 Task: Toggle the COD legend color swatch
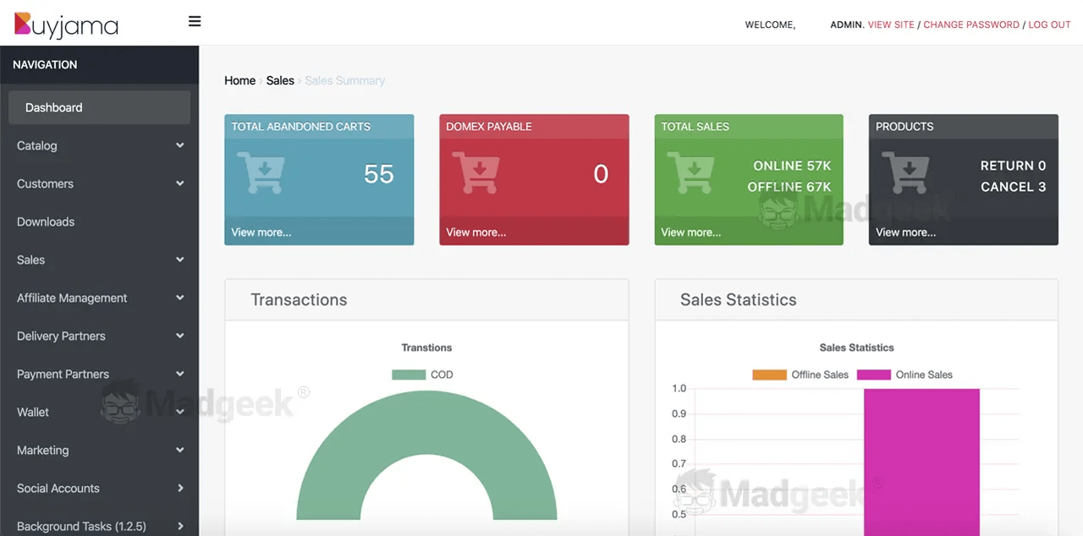(x=409, y=375)
